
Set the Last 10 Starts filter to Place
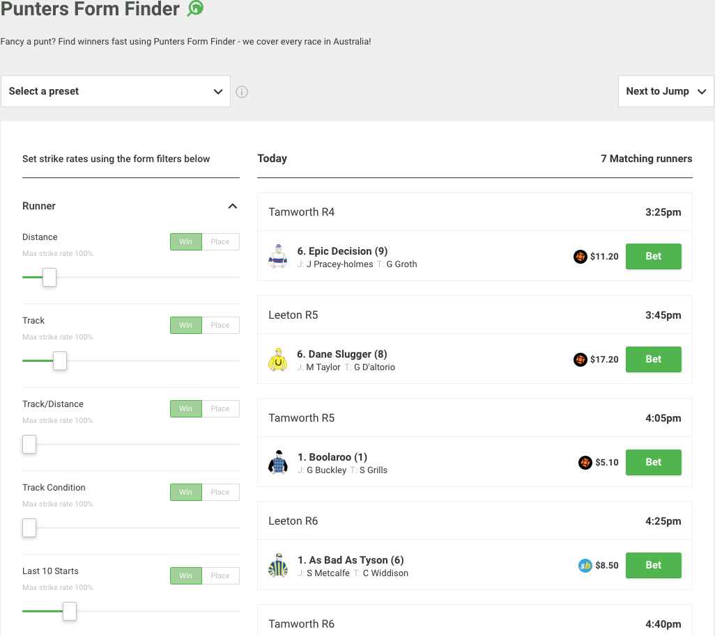click(220, 575)
